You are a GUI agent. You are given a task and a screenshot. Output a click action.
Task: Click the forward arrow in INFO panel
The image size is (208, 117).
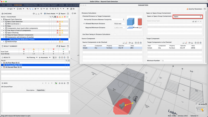tap(49, 83)
